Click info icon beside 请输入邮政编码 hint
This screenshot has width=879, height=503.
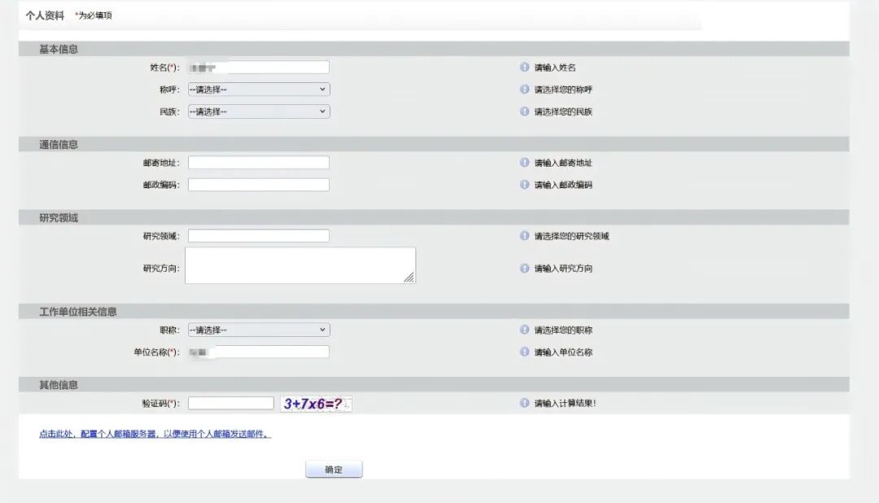coord(525,185)
